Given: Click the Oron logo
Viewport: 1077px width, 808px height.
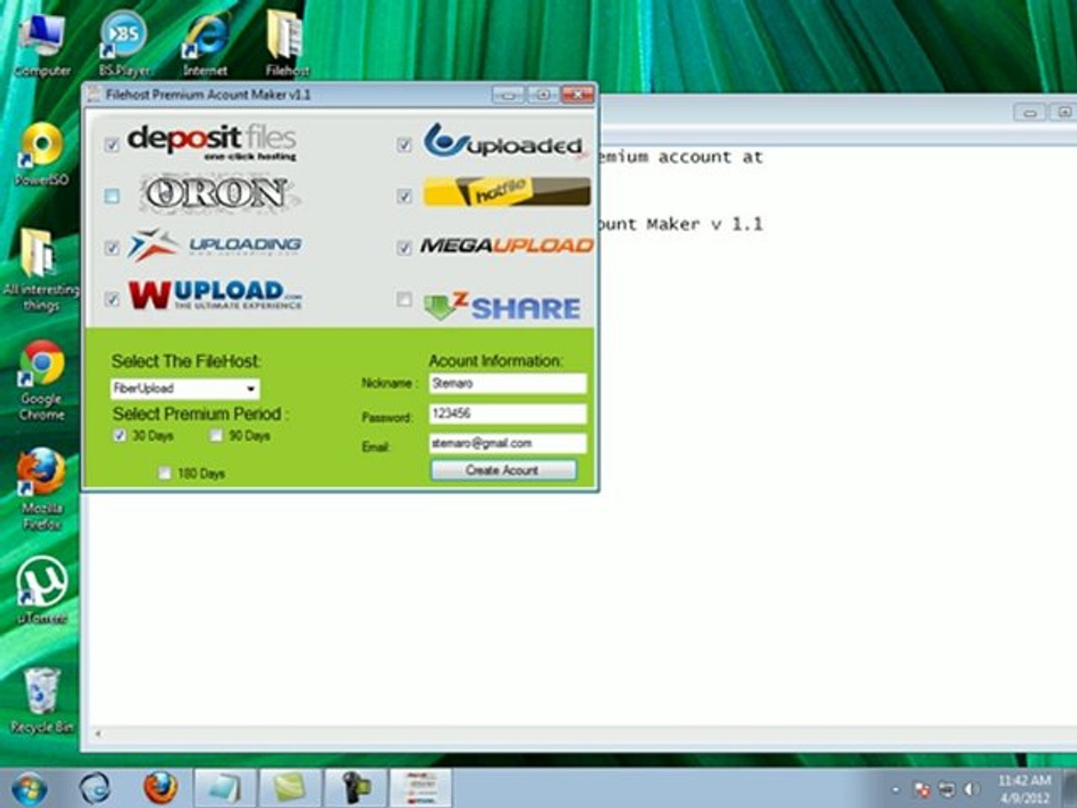Looking at the screenshot, I should pos(218,194).
